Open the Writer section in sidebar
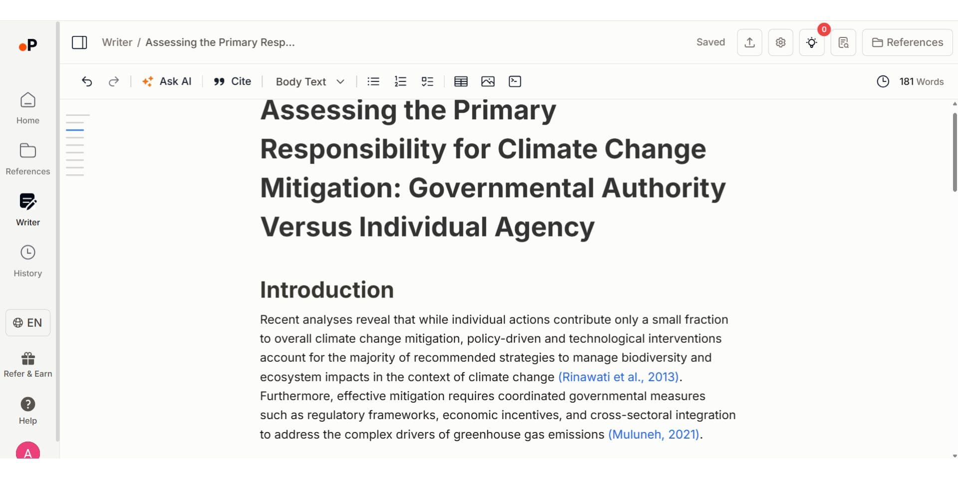This screenshot has height=479, width=958. [28, 210]
